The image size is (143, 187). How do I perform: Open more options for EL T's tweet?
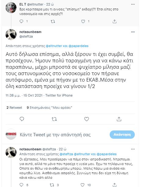pos(133,4)
